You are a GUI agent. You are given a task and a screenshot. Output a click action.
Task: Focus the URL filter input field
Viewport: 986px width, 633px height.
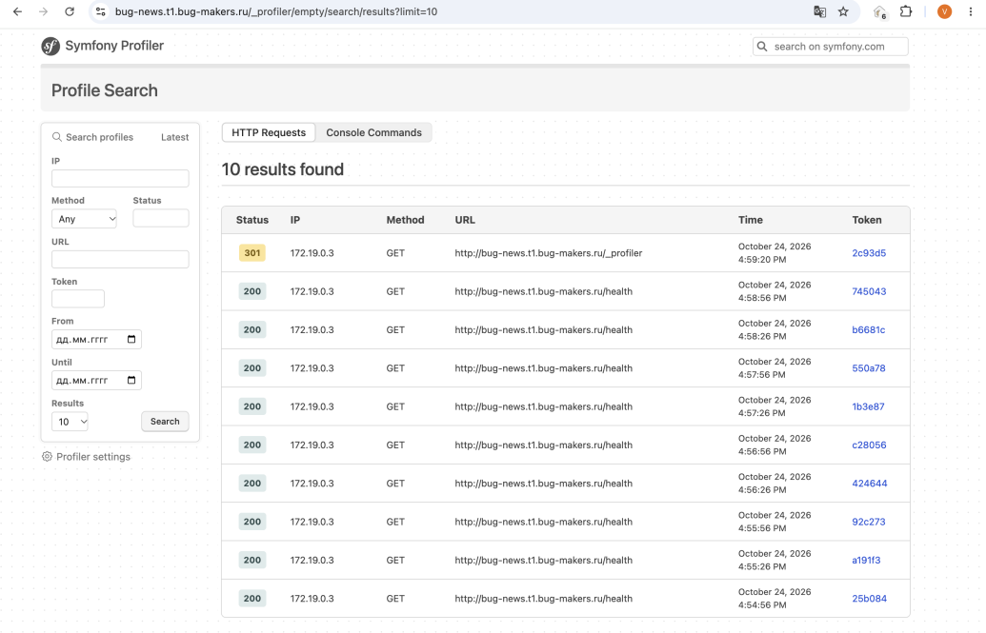(x=120, y=259)
